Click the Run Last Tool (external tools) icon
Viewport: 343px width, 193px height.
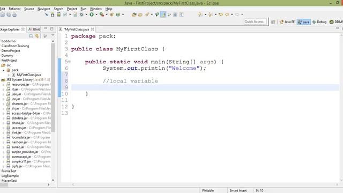tap(102, 14)
